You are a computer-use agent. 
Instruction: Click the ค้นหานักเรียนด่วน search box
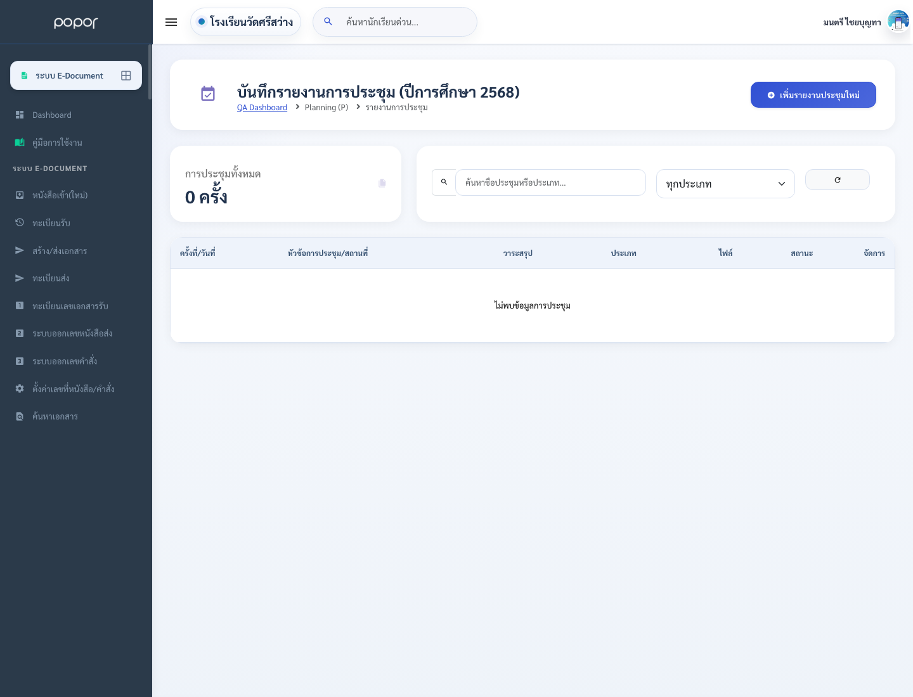(395, 22)
